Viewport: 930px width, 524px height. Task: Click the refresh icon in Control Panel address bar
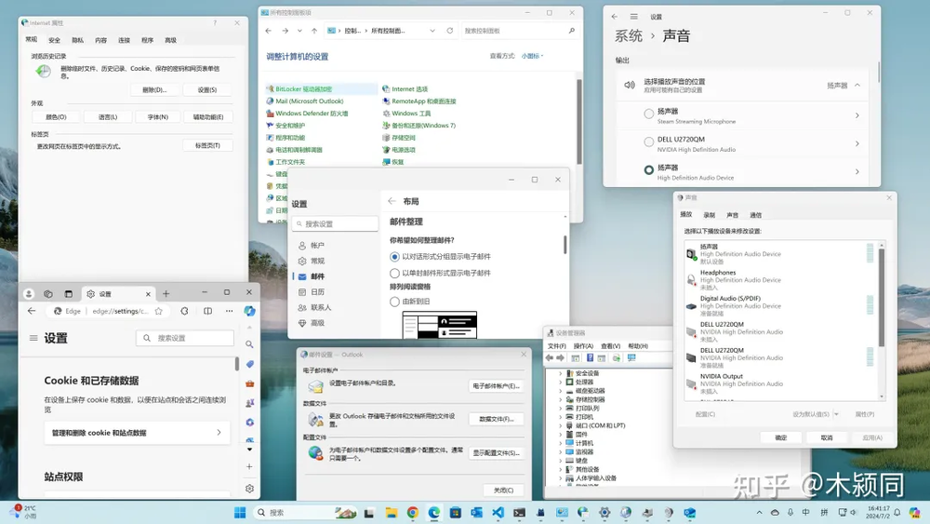[x=450, y=31]
